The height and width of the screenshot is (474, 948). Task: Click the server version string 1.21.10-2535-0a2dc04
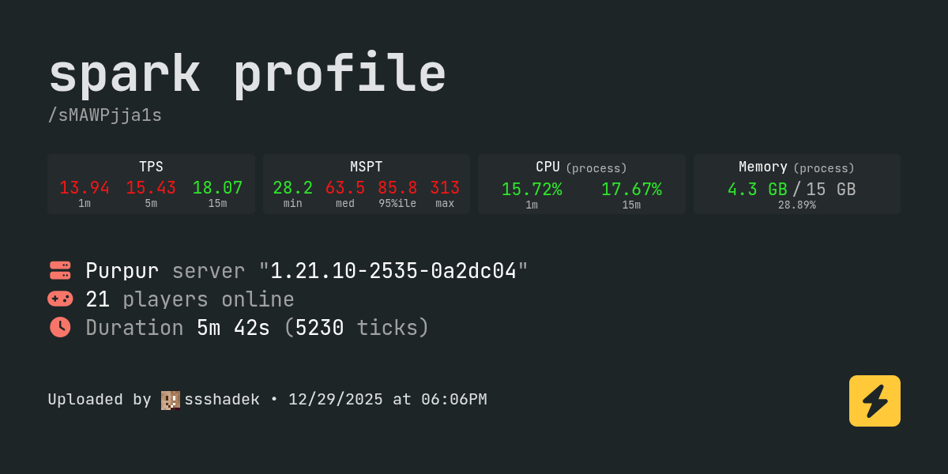tap(393, 271)
